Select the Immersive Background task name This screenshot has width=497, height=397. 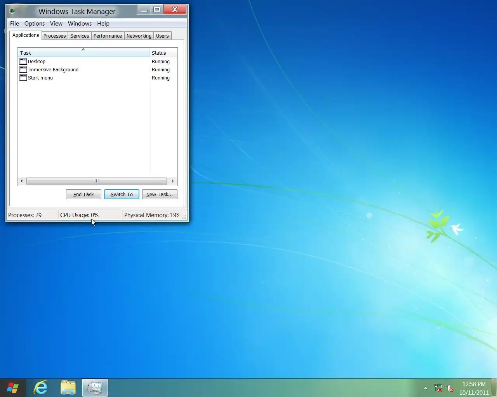(x=53, y=70)
